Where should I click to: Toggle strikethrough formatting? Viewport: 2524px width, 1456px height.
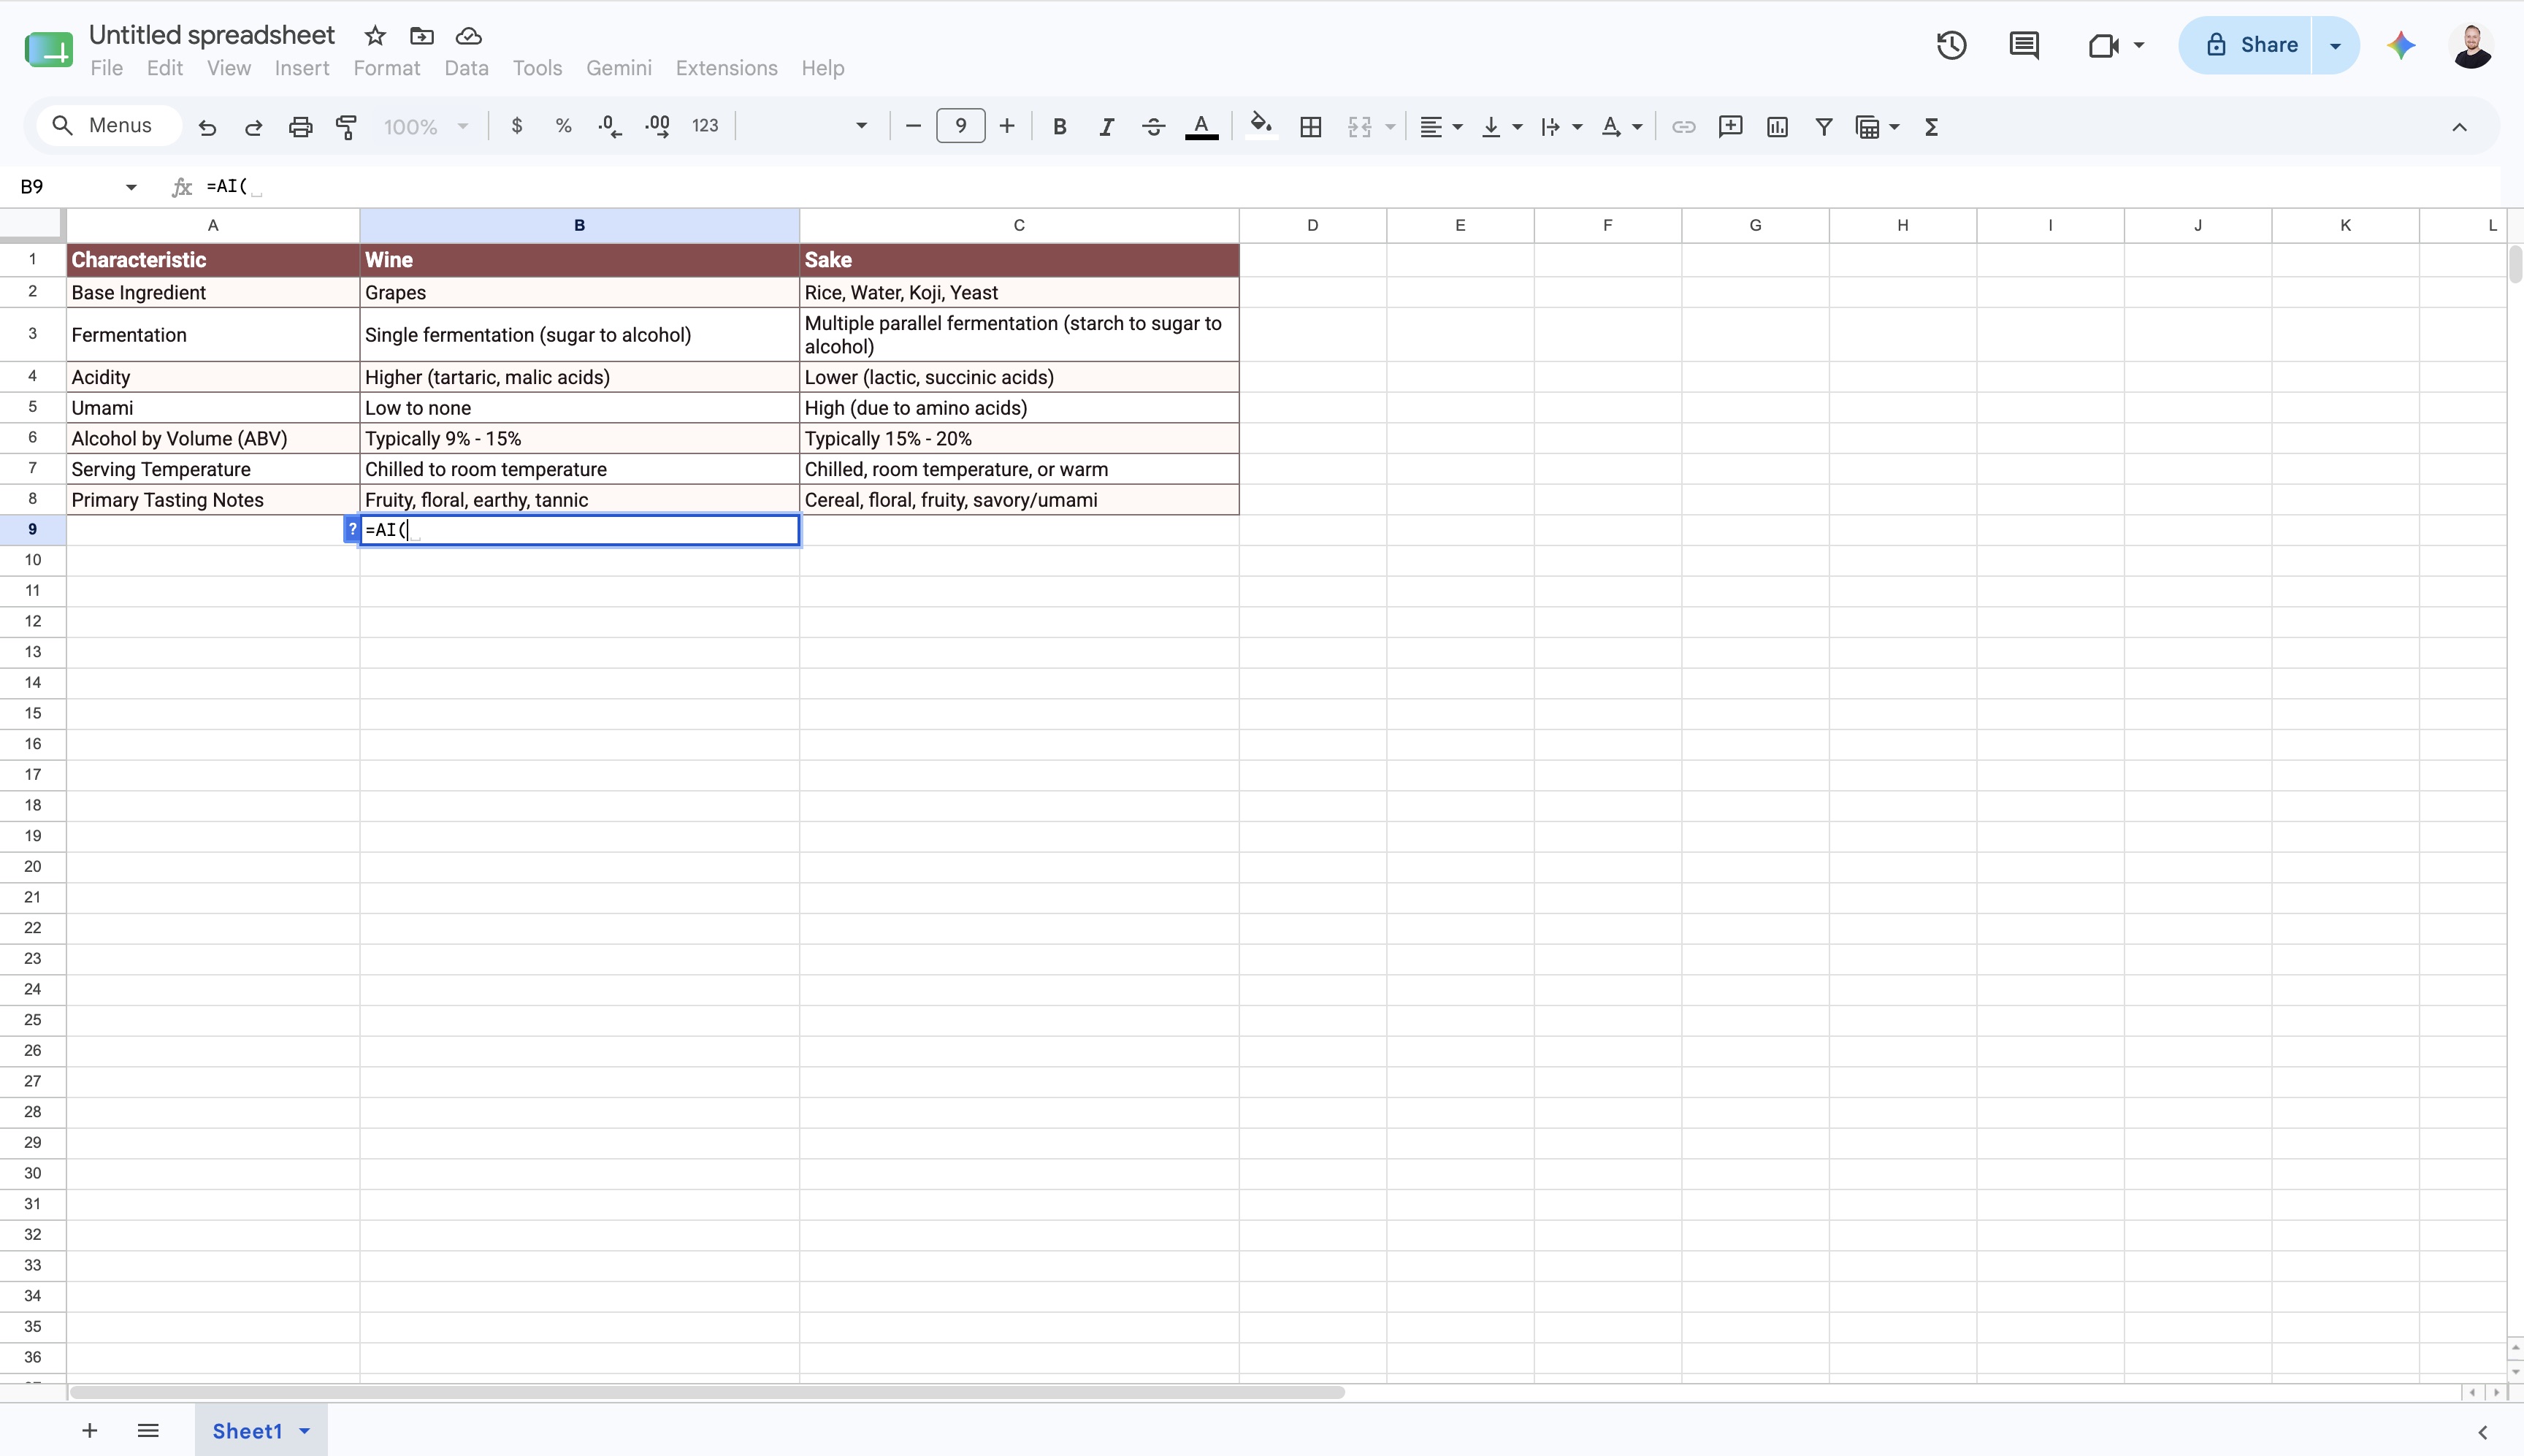pos(1153,127)
